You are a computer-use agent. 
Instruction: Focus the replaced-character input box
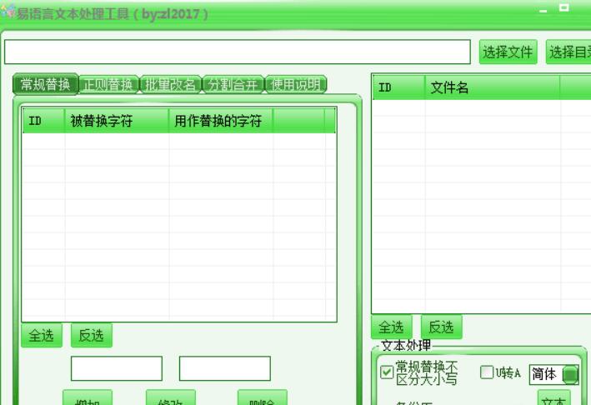117,368
